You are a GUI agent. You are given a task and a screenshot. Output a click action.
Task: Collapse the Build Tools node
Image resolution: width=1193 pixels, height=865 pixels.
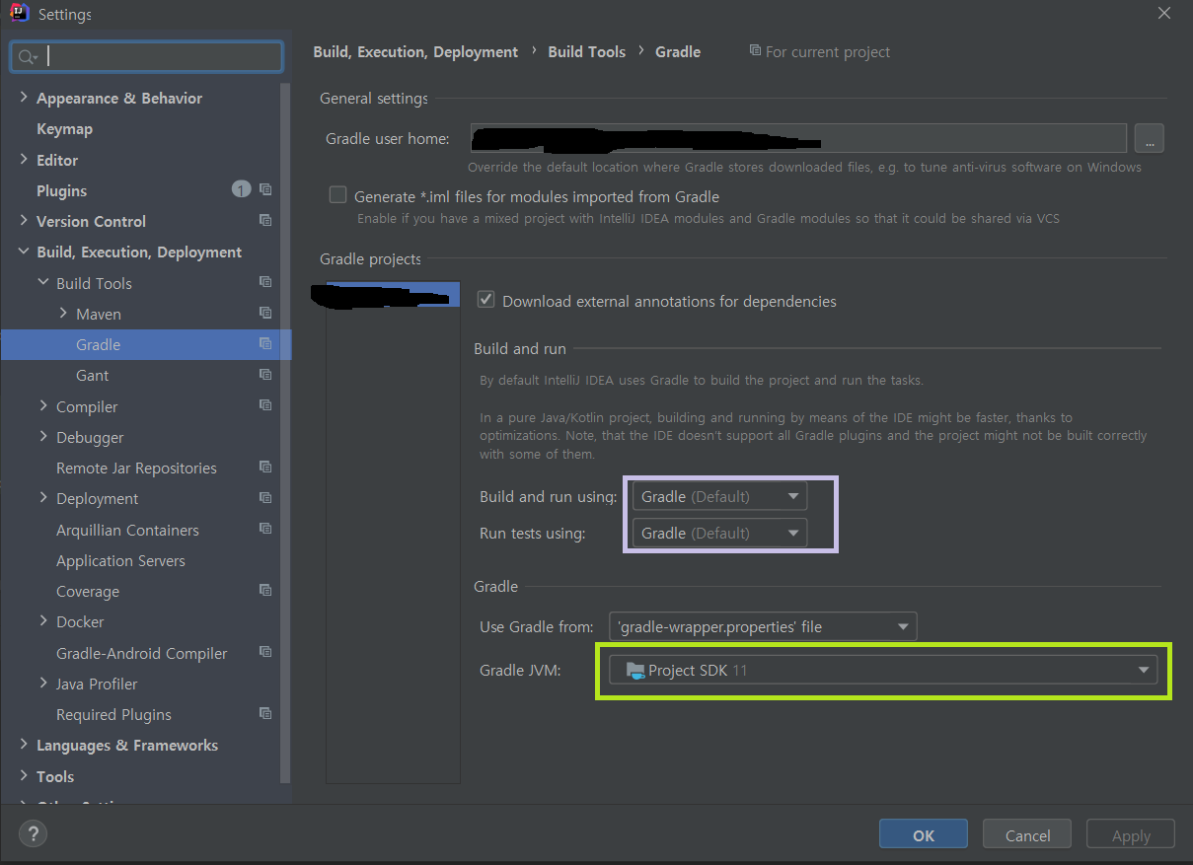43,282
